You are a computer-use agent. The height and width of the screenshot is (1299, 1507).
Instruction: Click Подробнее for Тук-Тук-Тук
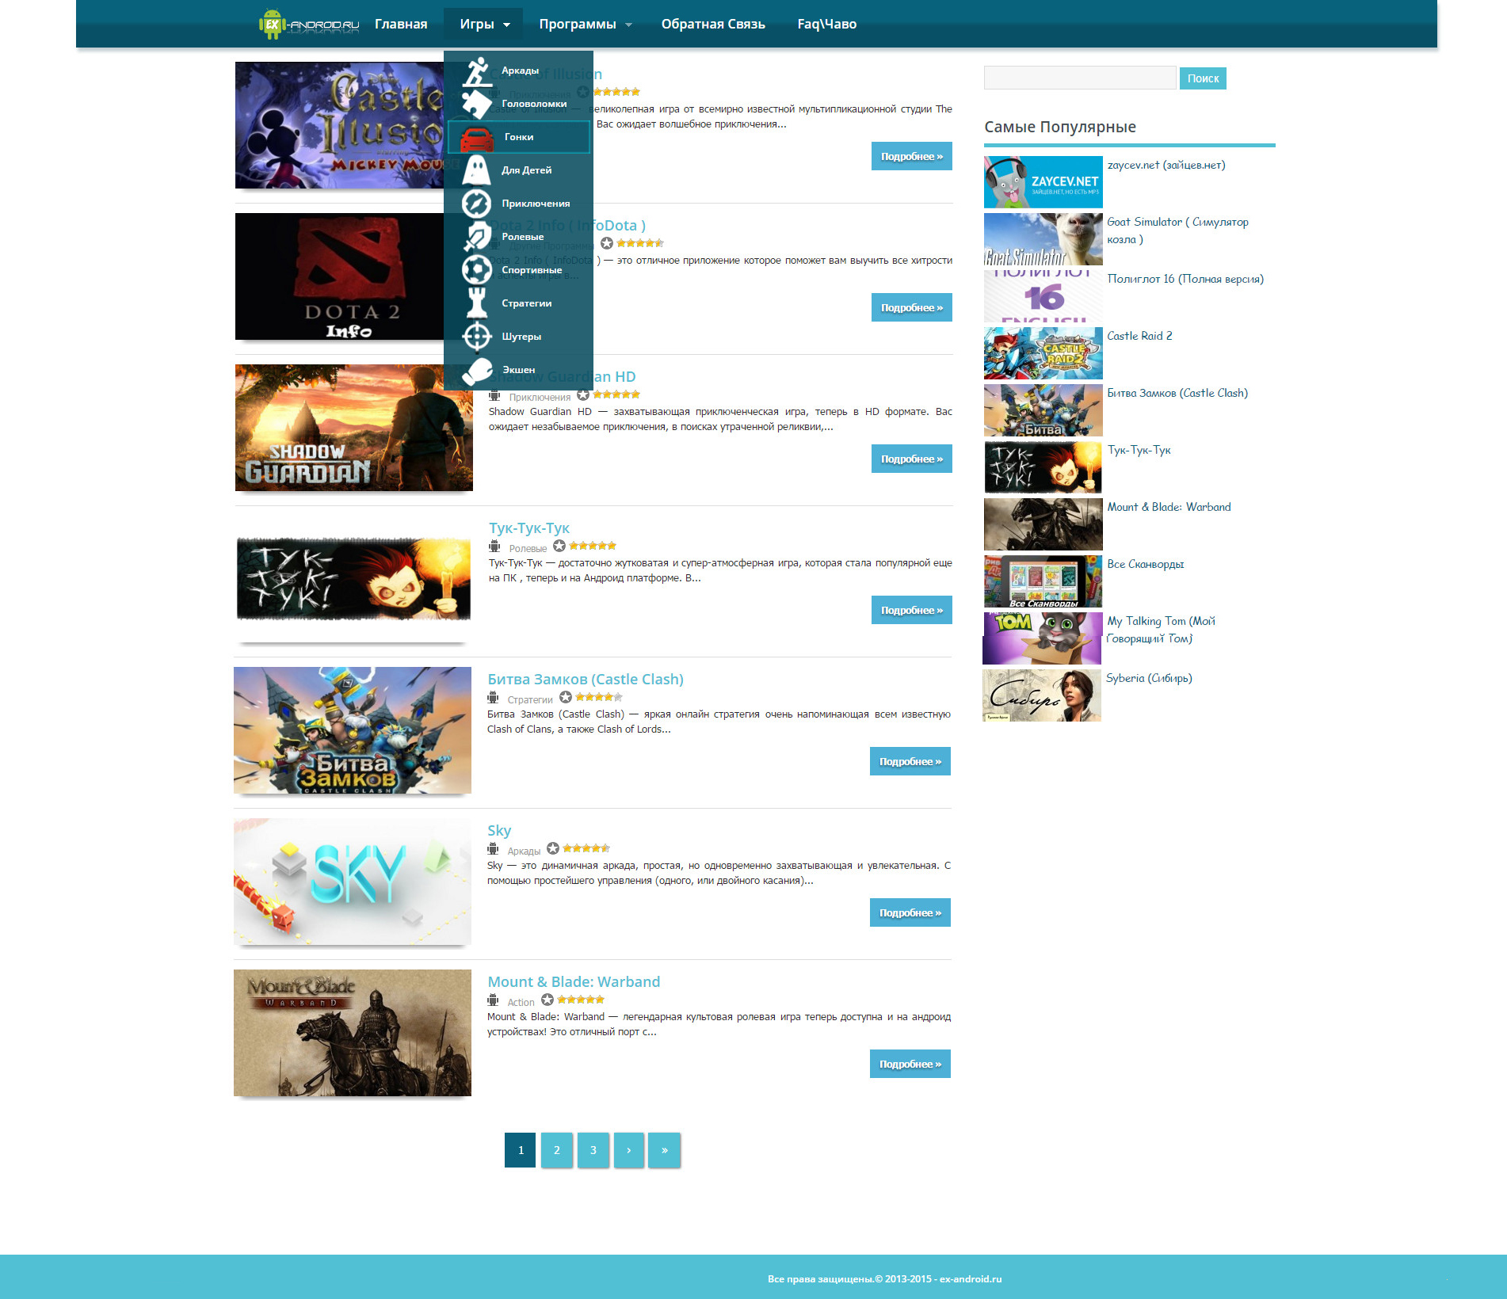tap(912, 611)
